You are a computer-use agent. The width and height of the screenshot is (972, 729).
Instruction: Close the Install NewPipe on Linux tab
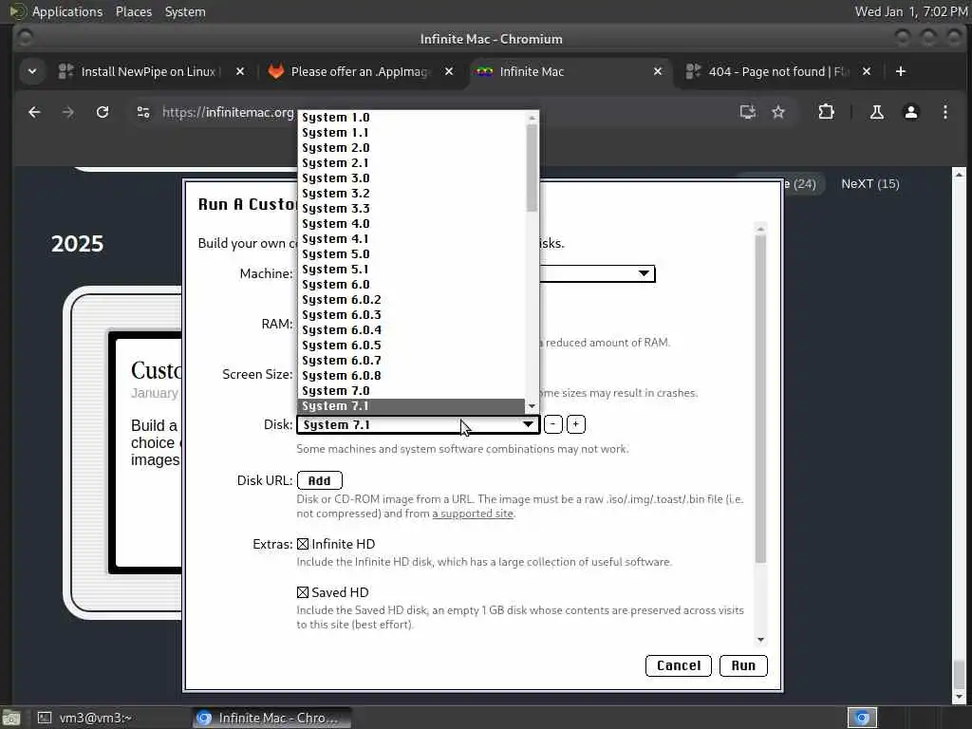(x=240, y=71)
